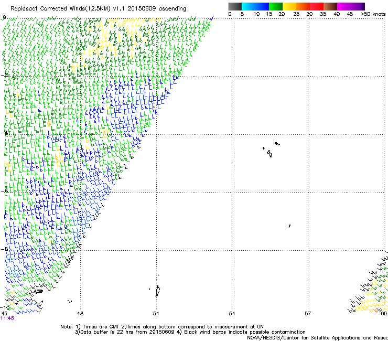Click the orange 25-30 knots legend swatch
Image resolution: width=388 pixels, height=341 pixels.
(x=303, y=6)
